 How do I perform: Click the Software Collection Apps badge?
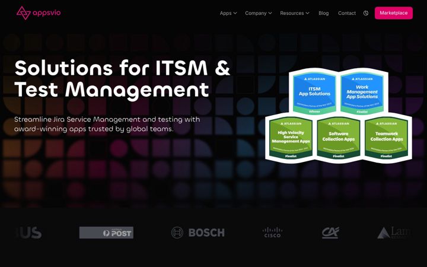tap(339, 138)
